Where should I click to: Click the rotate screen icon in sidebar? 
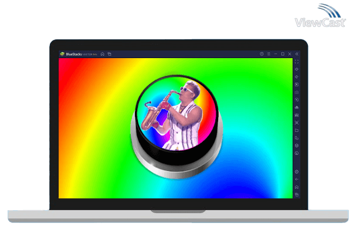tap(297, 138)
